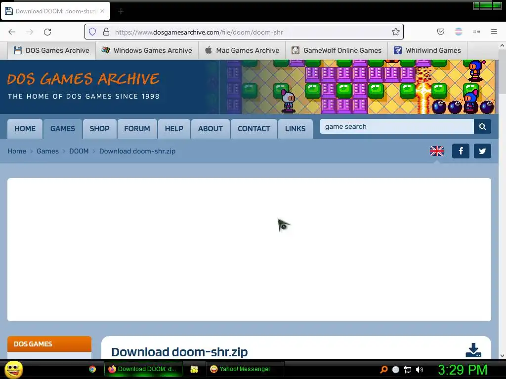The width and height of the screenshot is (506, 379).
Task: Click the messenger status tray icon
Action: pos(396,370)
